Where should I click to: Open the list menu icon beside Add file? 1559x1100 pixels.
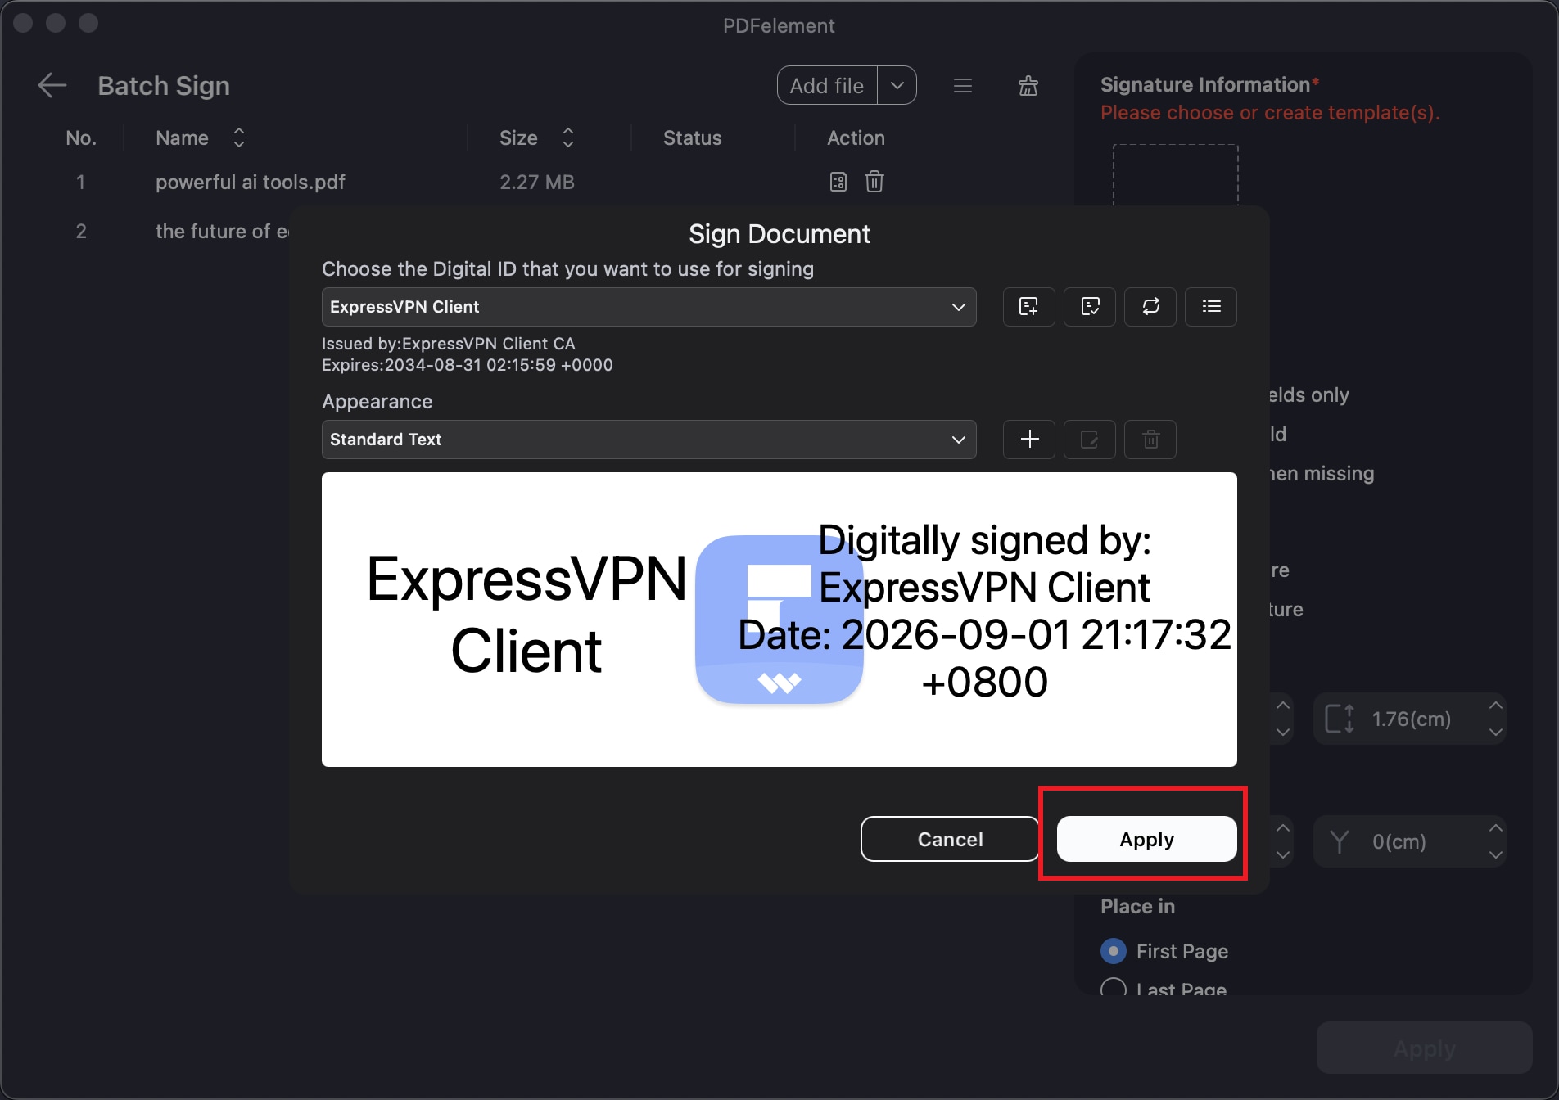[x=963, y=85]
